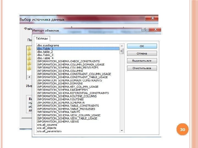198x148 pixels.
Task: Select INFORMATION_SCHEMA.VIEW_TABLE_USAGE
Action: (x=78, y=118)
